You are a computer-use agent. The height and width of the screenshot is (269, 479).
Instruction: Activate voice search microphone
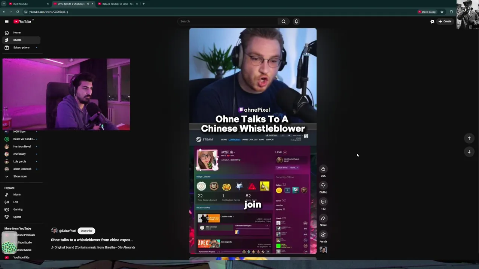296,21
